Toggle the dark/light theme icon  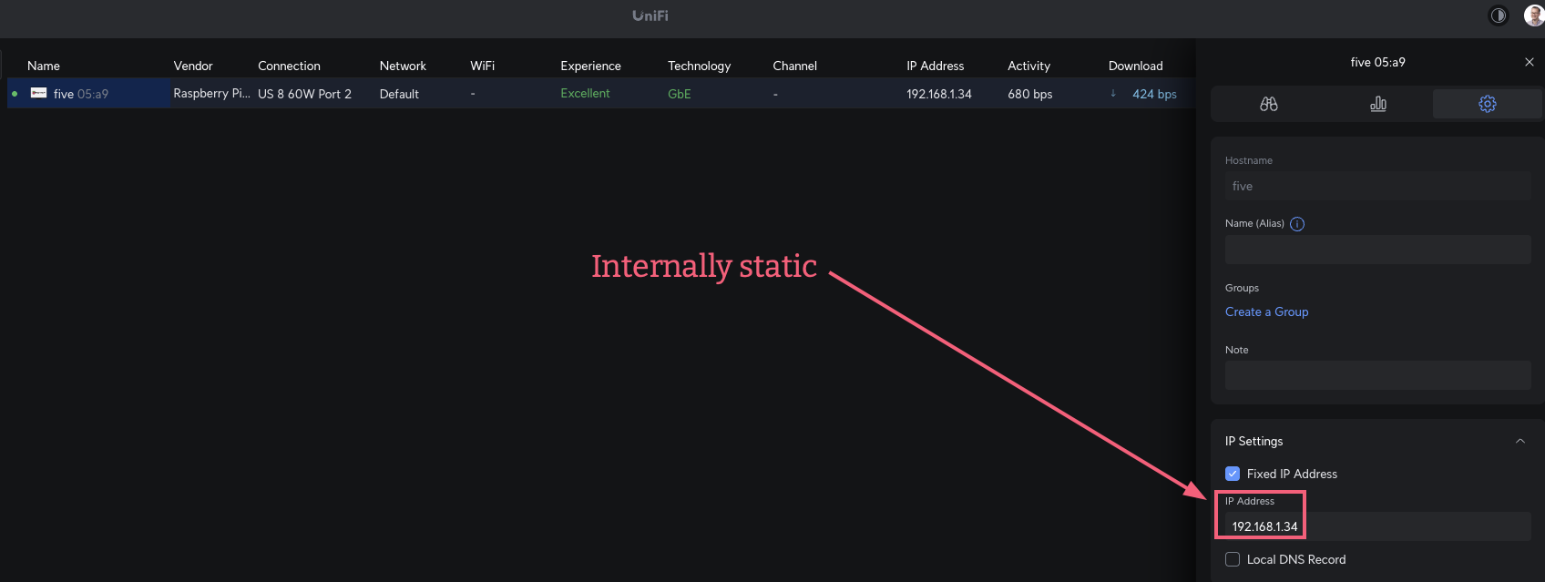click(x=1498, y=15)
